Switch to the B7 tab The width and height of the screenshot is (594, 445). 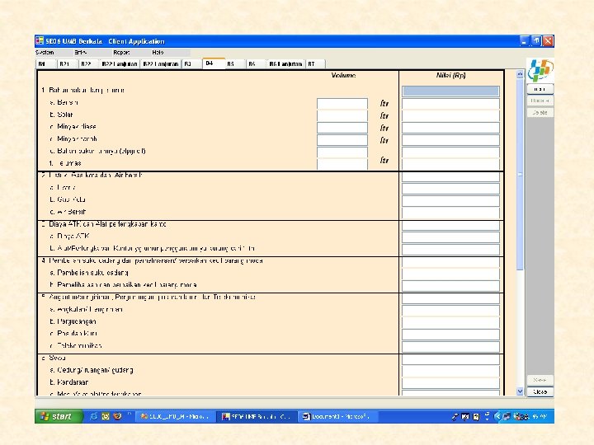[x=315, y=64]
